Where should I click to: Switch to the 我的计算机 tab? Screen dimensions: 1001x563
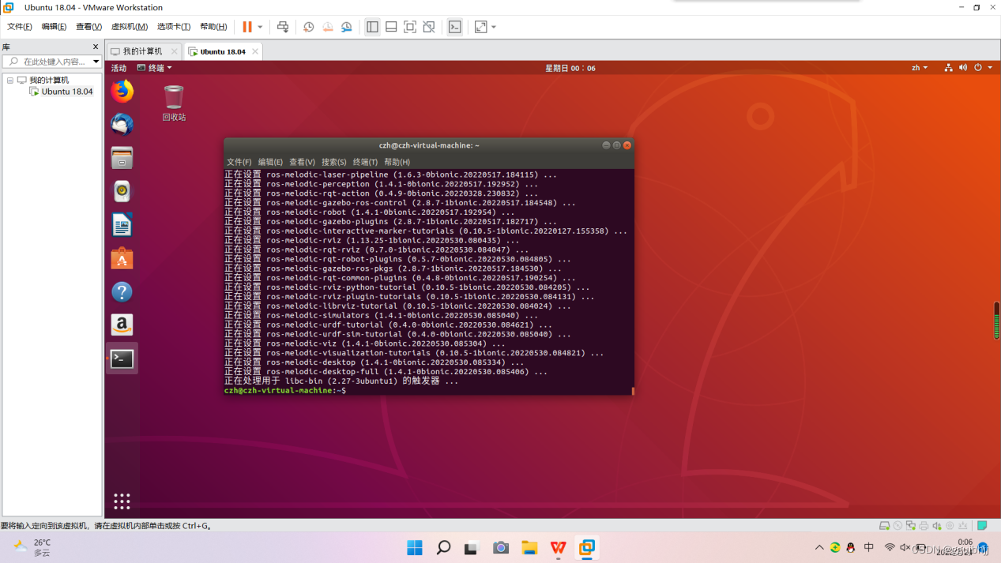click(x=142, y=51)
